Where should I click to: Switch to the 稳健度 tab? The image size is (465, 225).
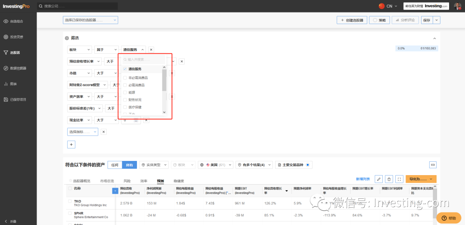179,181
